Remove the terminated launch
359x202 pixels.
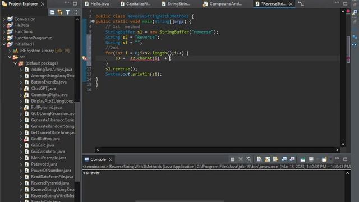point(241,159)
